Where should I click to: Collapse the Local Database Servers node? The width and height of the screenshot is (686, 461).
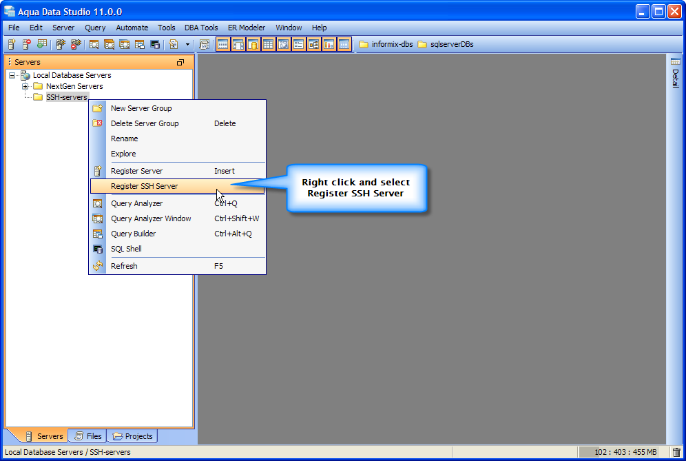coord(12,75)
